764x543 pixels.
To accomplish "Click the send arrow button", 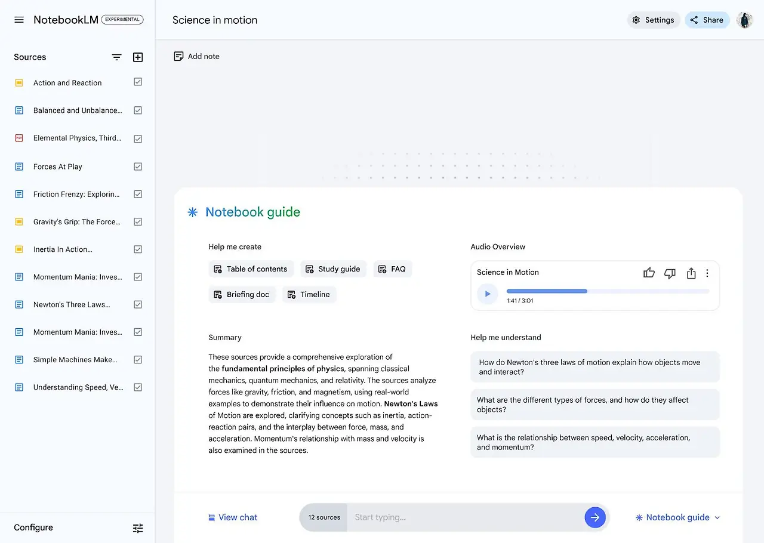I will 595,517.
